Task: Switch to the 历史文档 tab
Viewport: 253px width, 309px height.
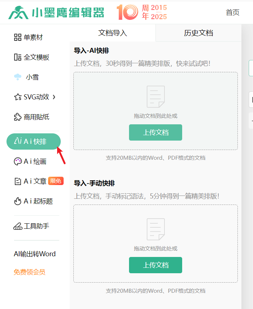Action: (198, 33)
